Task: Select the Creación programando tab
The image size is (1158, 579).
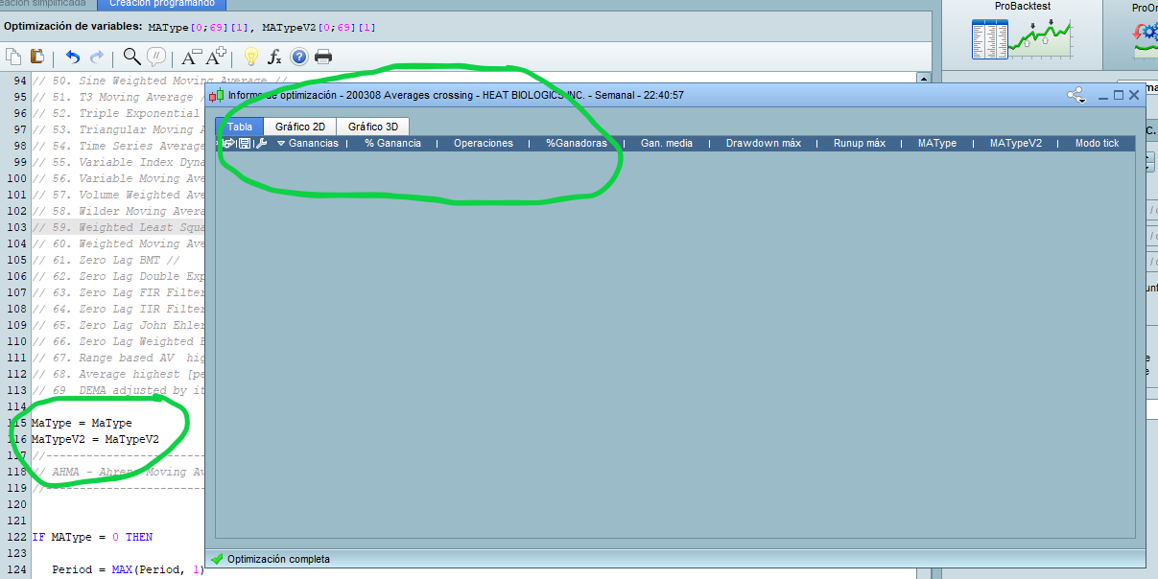Action: pos(162,4)
